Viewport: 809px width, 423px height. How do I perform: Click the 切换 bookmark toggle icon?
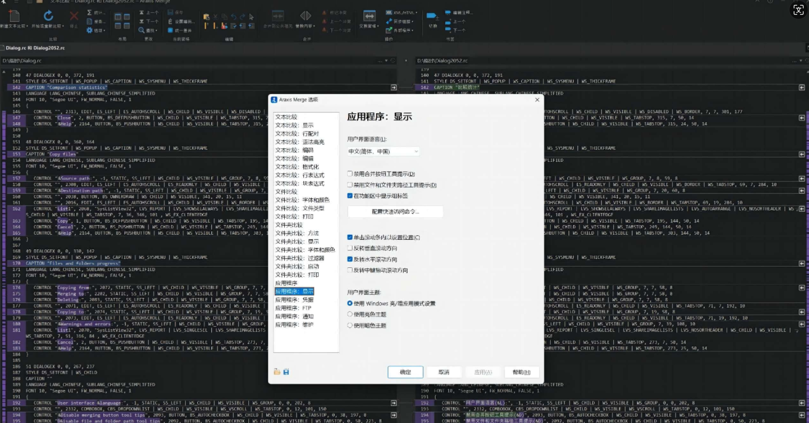432,16
